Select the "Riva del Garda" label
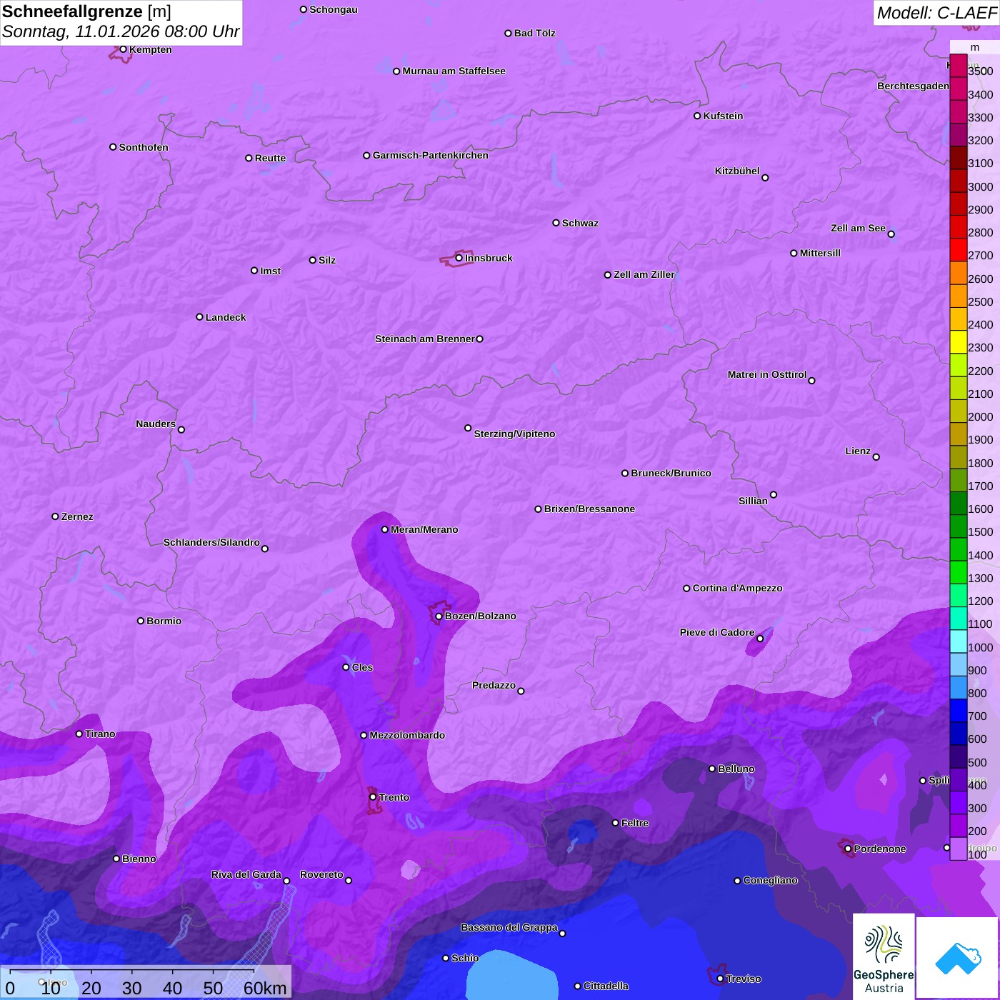1000x1000 pixels. point(246,875)
